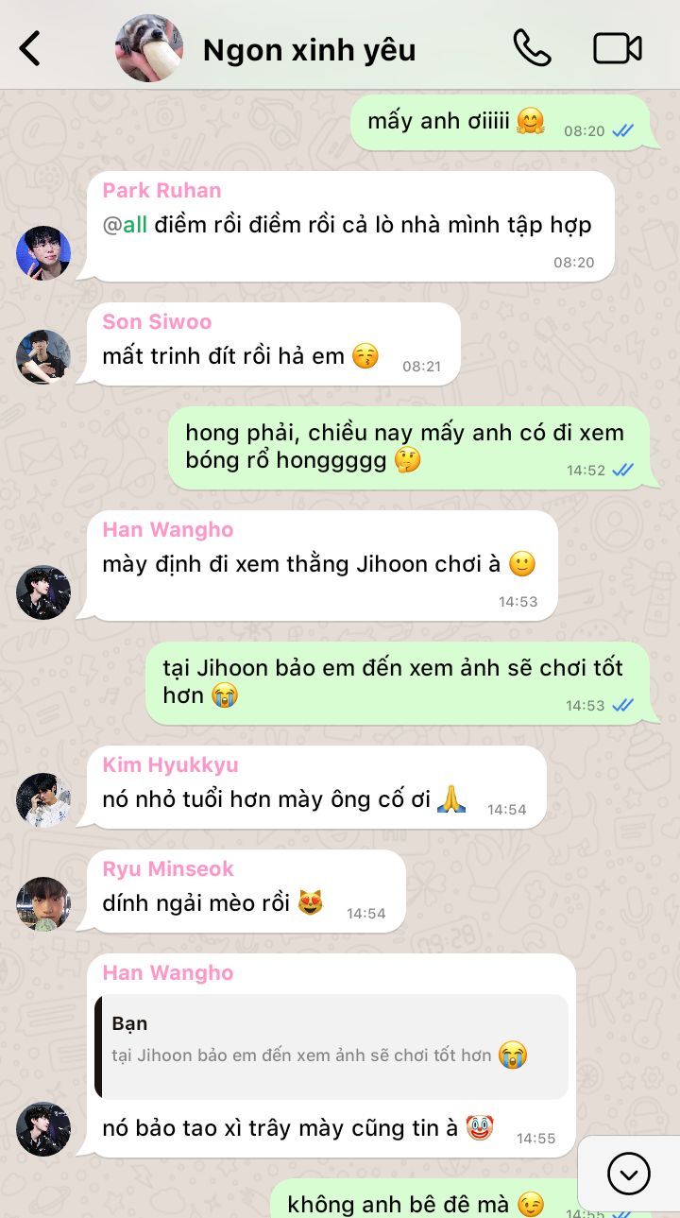Tap Han Wangho's avatar beside clown emoji message

(43, 1129)
